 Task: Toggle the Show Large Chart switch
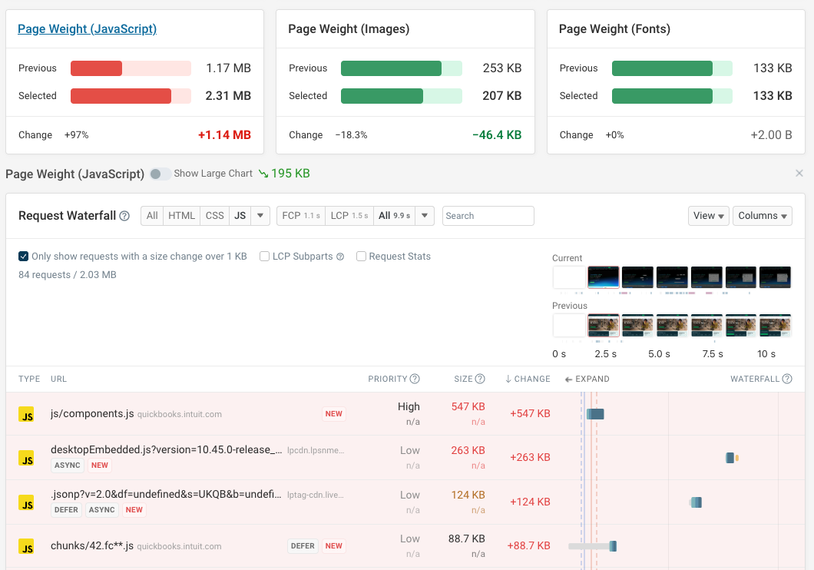pos(160,174)
